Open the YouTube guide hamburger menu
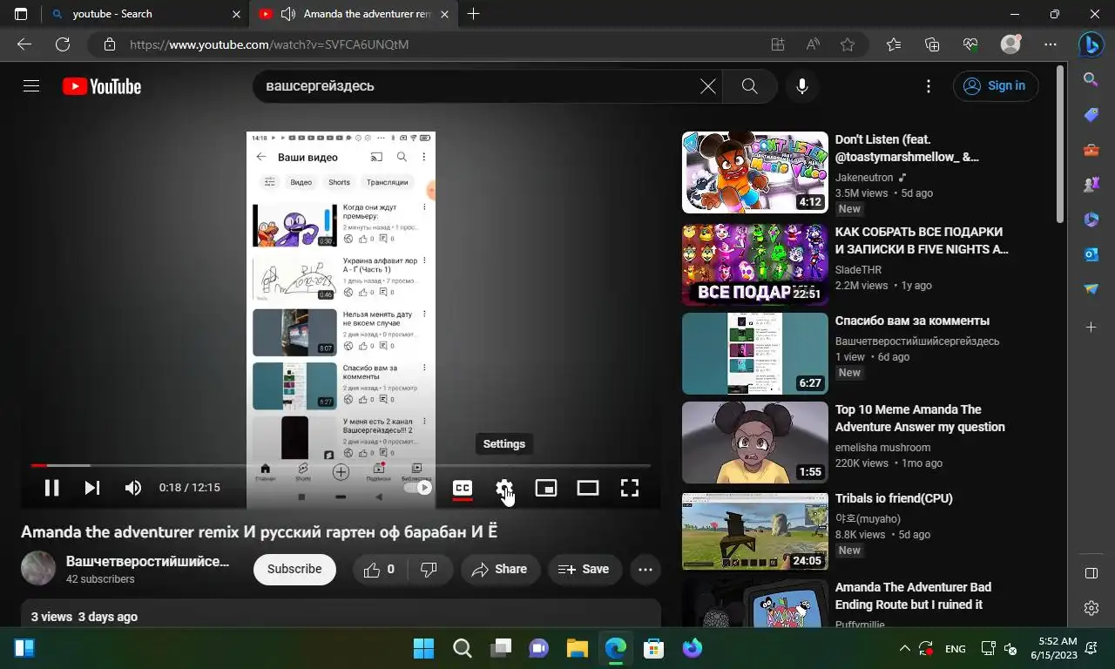This screenshot has height=669, width=1115. click(x=31, y=85)
